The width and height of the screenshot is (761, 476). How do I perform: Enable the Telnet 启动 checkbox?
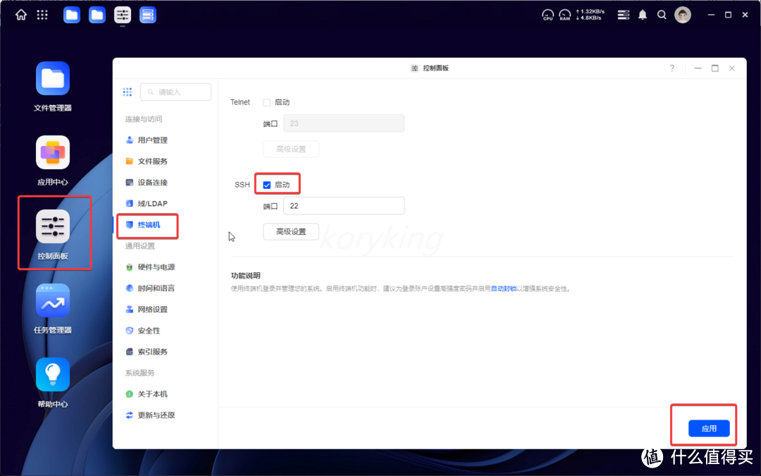tap(266, 102)
